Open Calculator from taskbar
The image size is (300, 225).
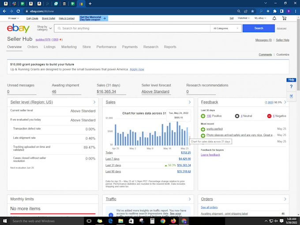(152, 221)
